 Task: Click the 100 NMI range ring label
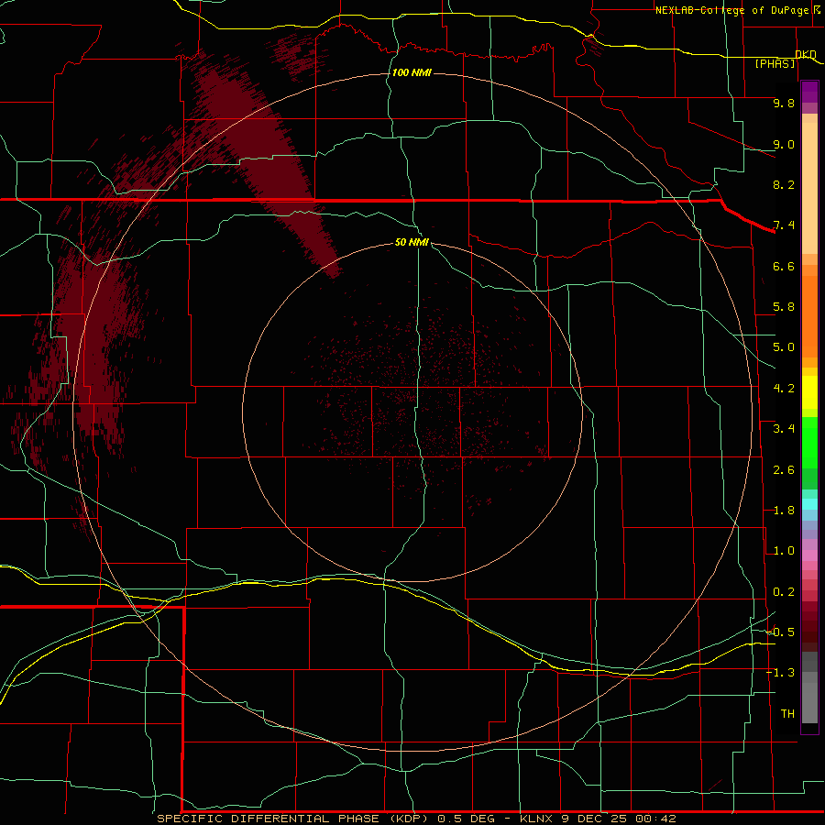coord(412,72)
